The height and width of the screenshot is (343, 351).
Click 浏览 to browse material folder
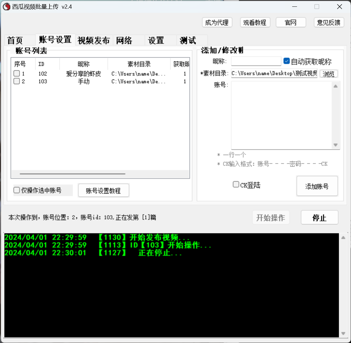(x=328, y=74)
